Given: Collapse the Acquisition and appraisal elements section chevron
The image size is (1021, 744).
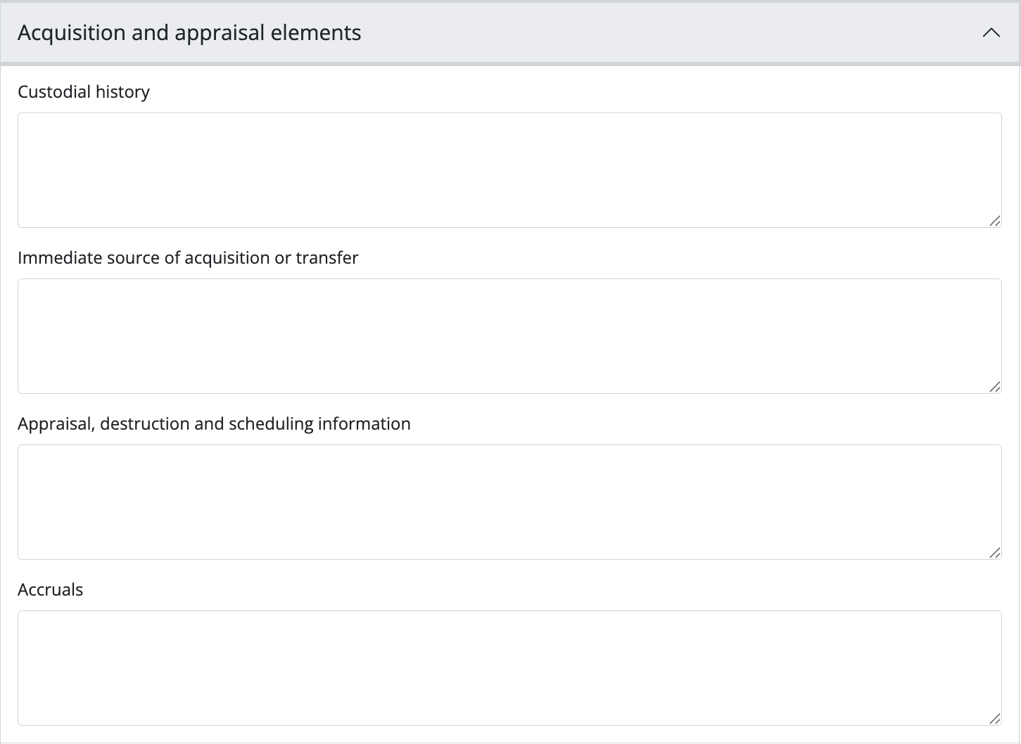Looking at the screenshot, I should coord(991,32).
